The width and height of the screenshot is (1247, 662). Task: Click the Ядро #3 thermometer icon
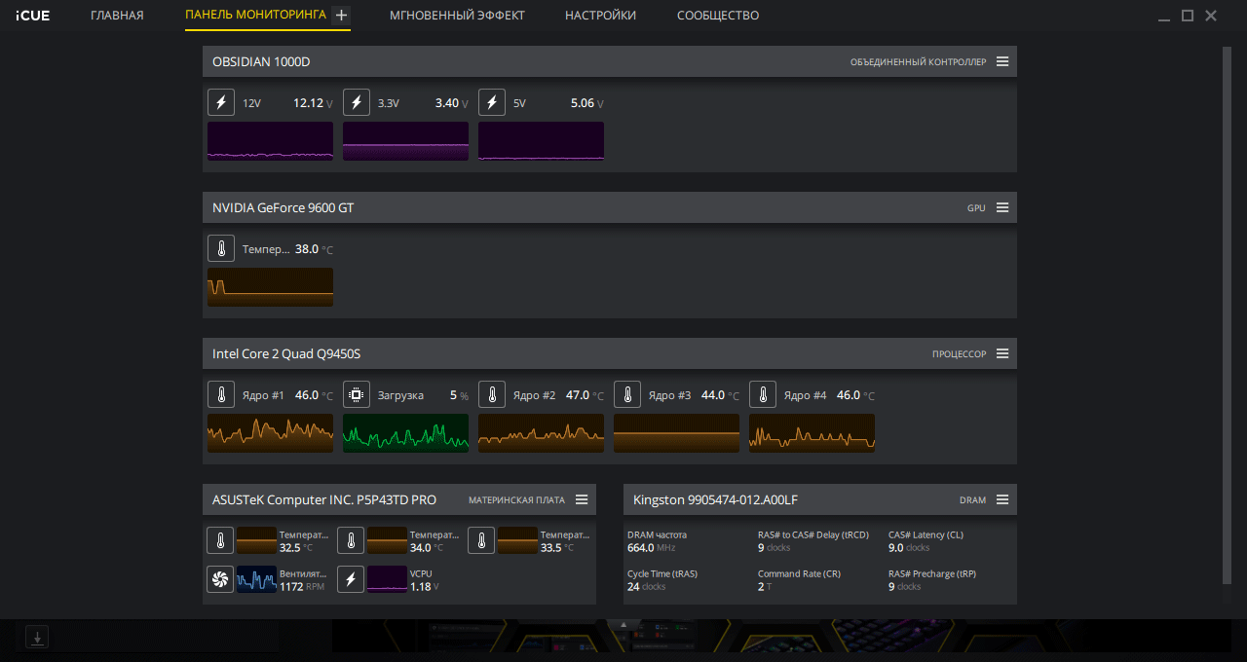[x=627, y=394]
